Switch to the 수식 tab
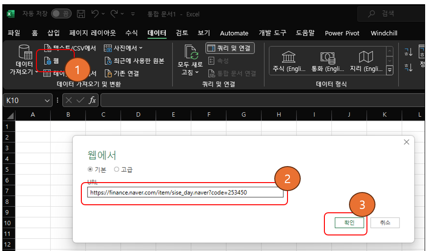 [x=131, y=33]
